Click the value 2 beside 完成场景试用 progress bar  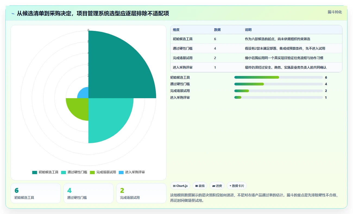326,91
